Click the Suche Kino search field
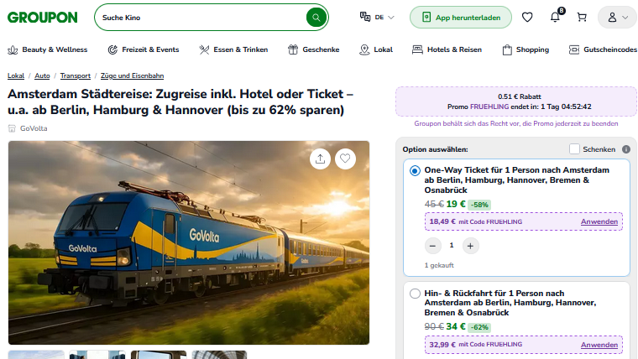Viewport: 638px width, 359px height. tap(201, 18)
